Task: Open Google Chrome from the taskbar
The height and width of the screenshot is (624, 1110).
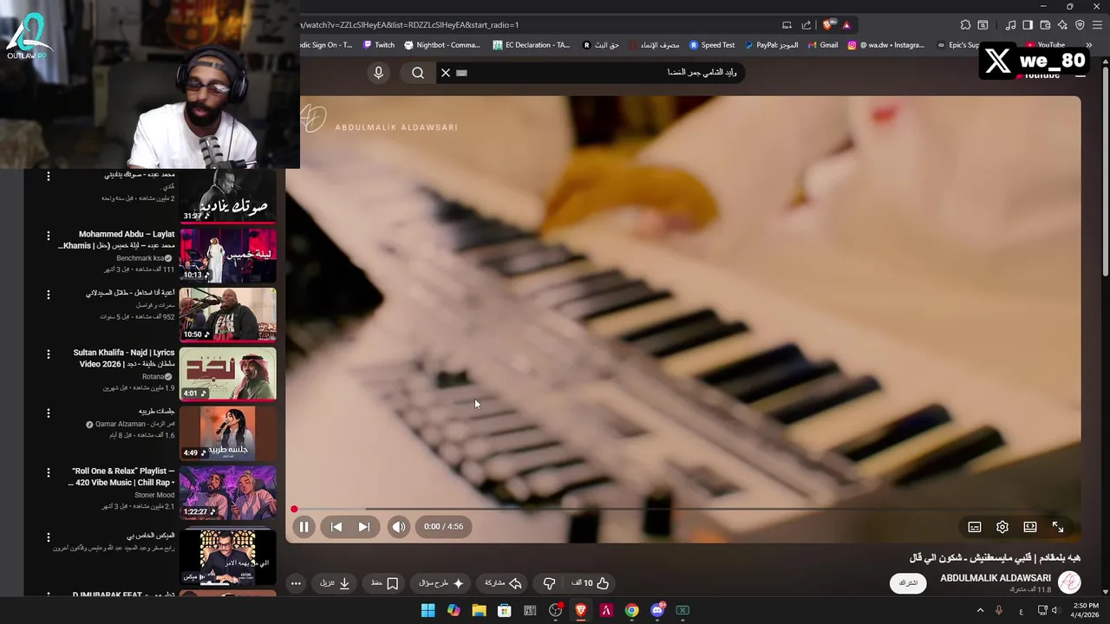Action: pos(631,610)
